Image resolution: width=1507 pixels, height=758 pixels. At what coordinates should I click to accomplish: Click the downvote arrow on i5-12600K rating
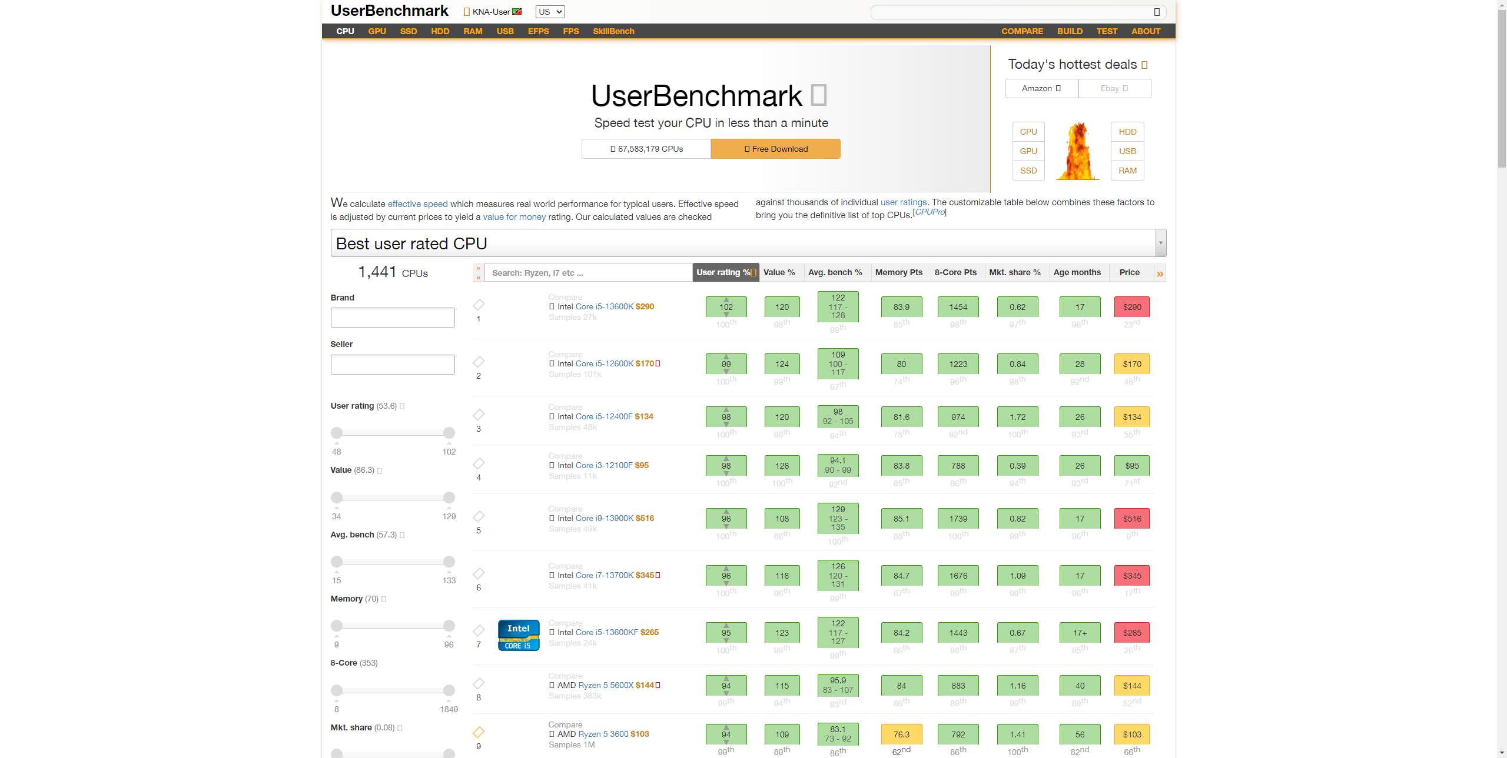click(726, 371)
